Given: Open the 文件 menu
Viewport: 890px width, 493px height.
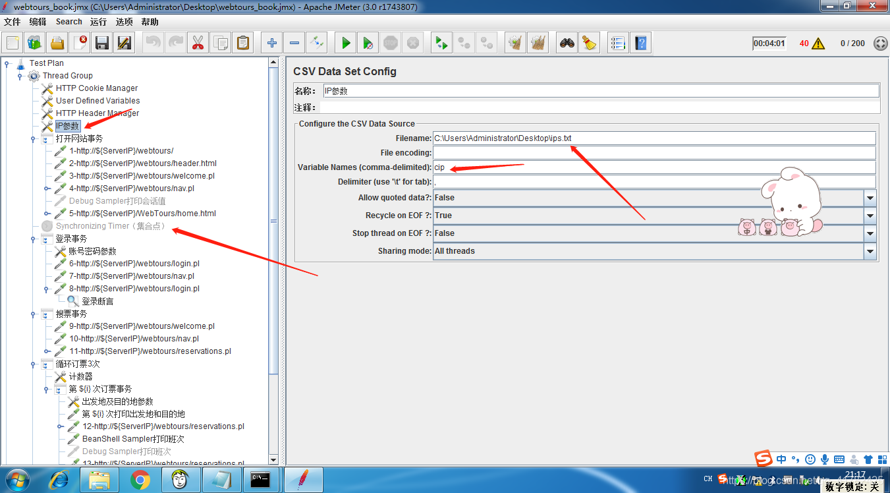Looking at the screenshot, I should tap(13, 22).
